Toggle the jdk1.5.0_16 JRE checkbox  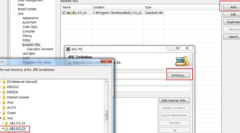coord(64,13)
